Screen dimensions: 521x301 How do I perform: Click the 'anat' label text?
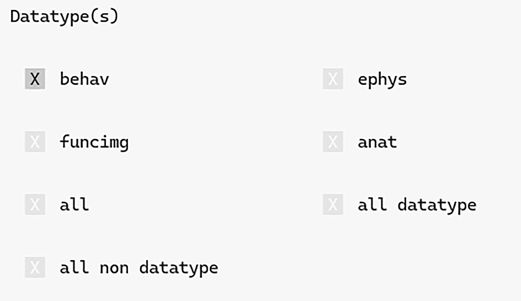pos(377,142)
